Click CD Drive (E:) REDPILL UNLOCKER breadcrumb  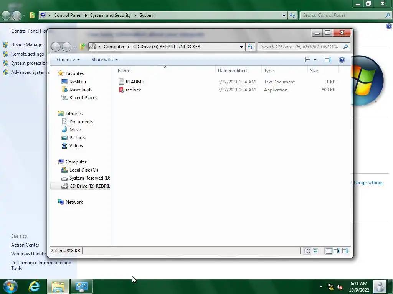tap(167, 47)
